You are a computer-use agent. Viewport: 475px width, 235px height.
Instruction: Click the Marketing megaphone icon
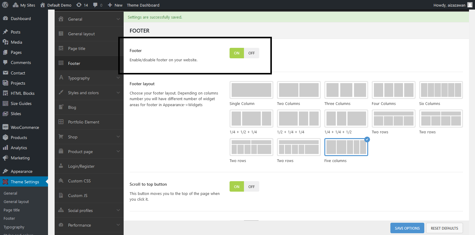click(5, 158)
